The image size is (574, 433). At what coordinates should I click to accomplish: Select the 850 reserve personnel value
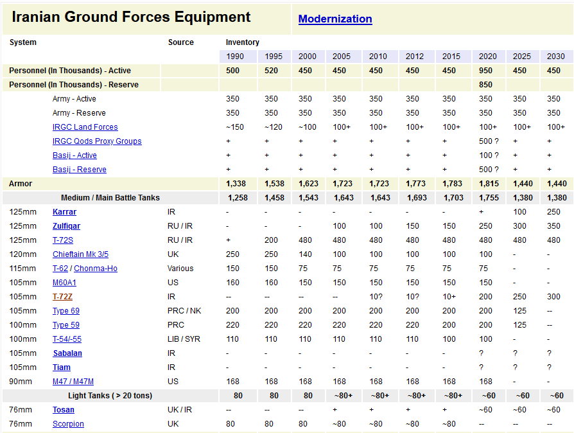485,85
